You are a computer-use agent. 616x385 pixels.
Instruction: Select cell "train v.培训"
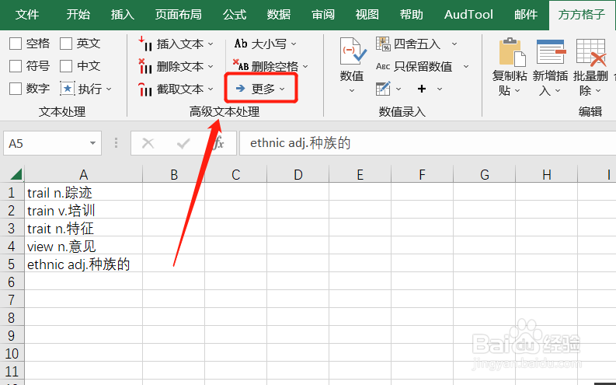click(x=83, y=211)
